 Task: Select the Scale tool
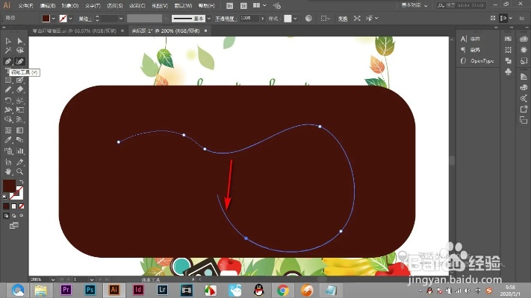[20, 101]
